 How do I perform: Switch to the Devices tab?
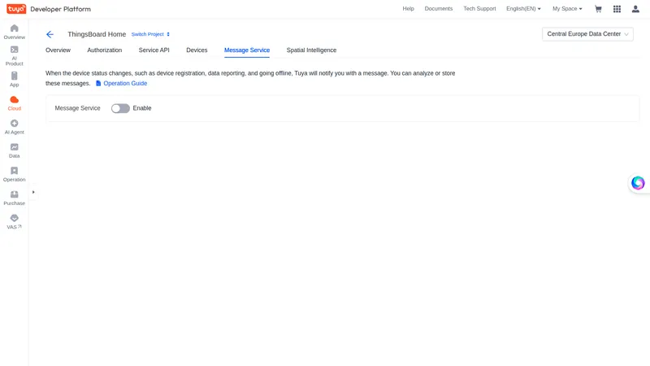pyautogui.click(x=197, y=50)
